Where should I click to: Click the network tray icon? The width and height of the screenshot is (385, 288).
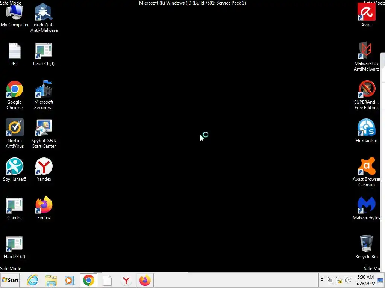330,280
